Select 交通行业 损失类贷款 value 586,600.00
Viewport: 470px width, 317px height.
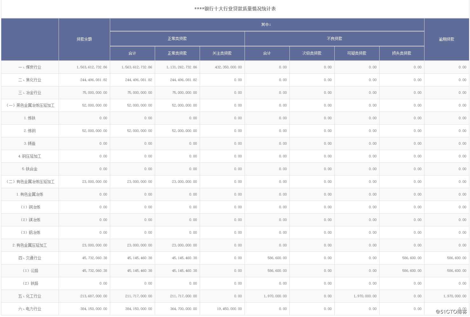click(412, 258)
